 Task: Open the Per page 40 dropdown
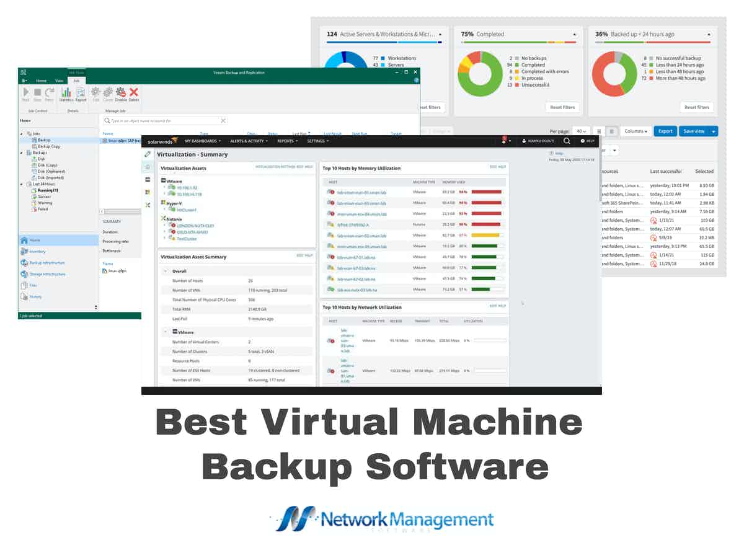582,131
